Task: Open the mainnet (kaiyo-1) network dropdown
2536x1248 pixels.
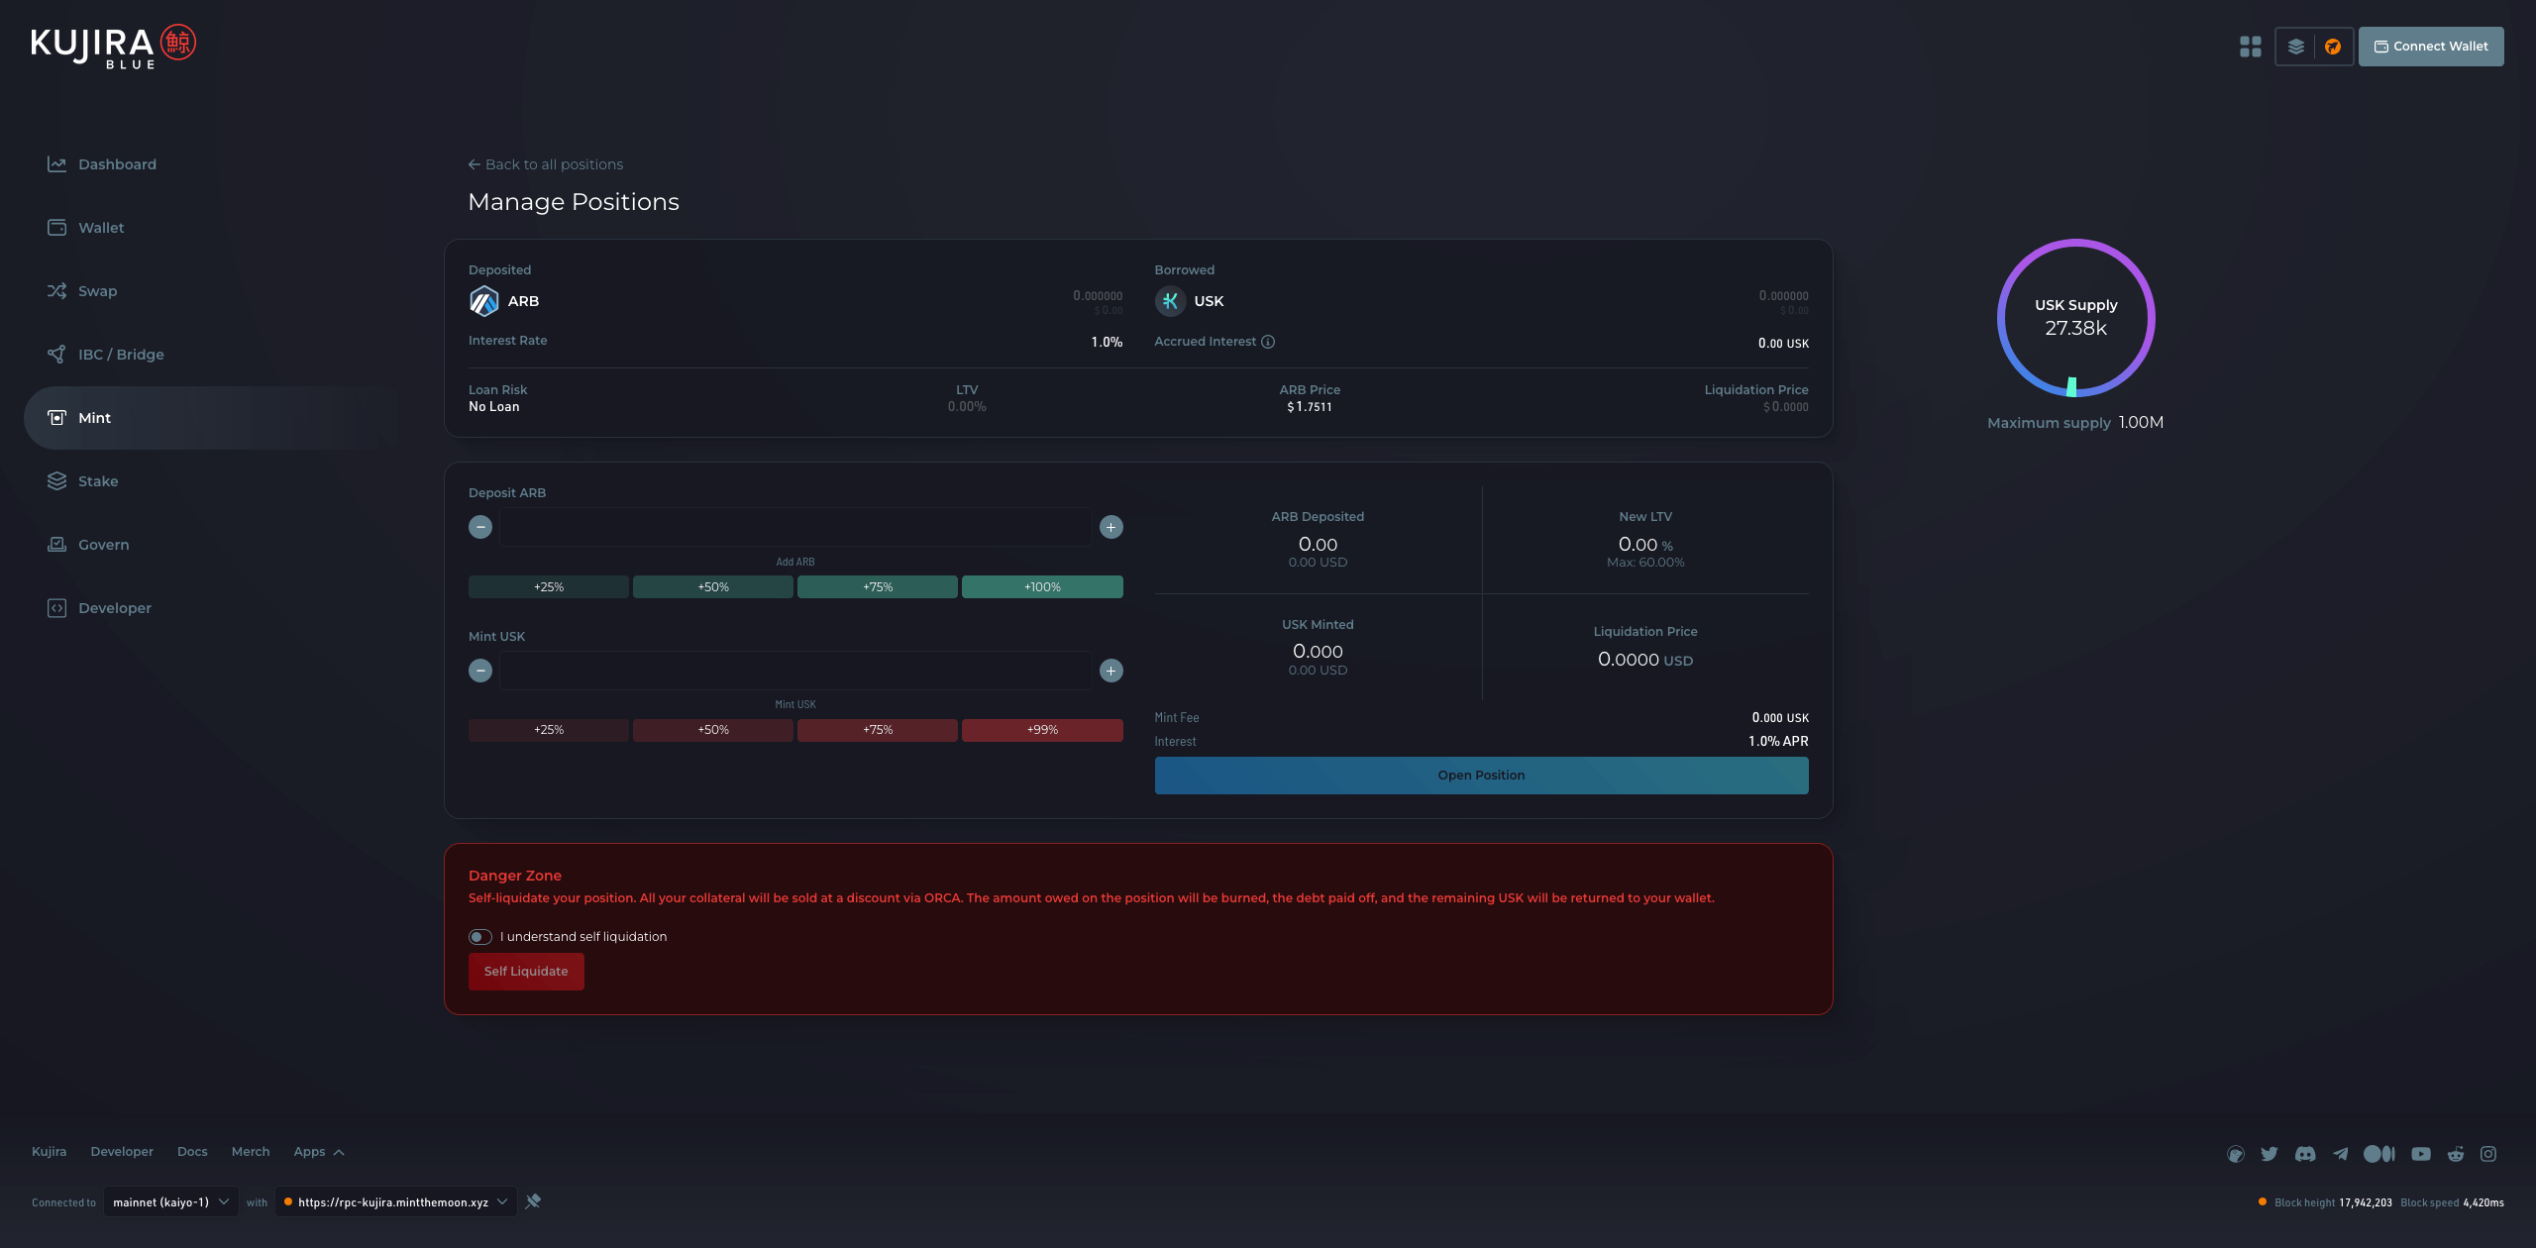Action: pos(170,1202)
